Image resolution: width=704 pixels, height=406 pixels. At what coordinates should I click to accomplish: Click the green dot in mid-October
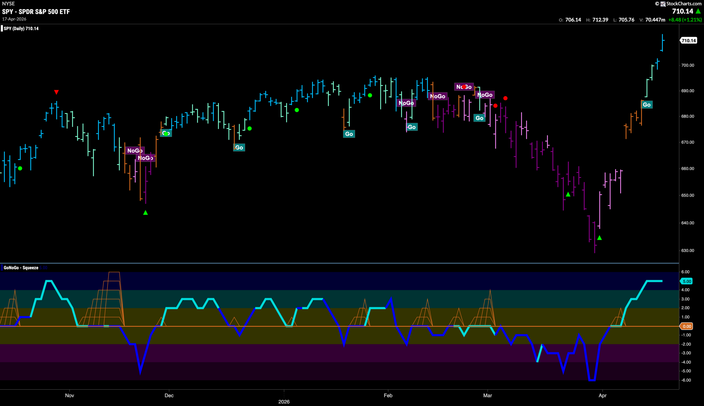click(x=20, y=168)
